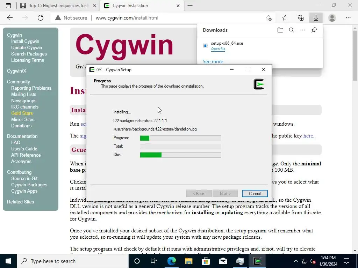This screenshot has height=268, width=358.
Task: Click the Progress bar in setup
Action: 180,138
